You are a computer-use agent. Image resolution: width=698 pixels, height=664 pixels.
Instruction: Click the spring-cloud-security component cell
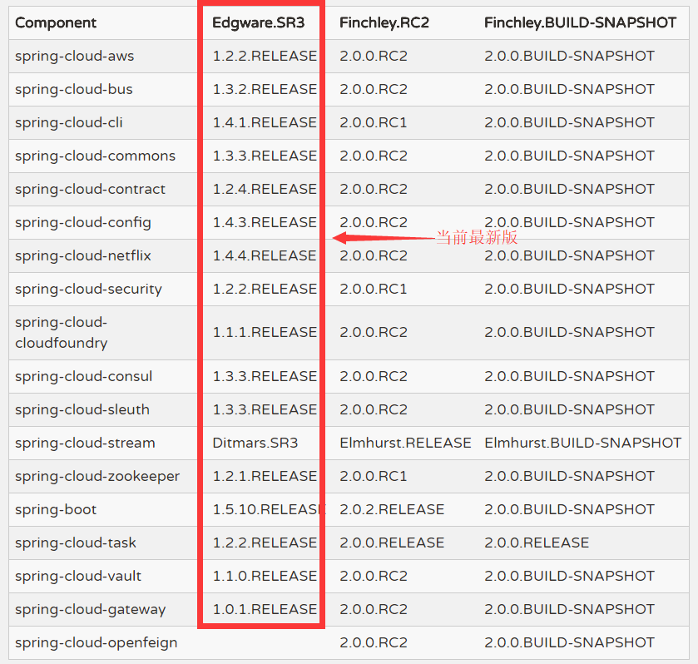[x=88, y=289]
